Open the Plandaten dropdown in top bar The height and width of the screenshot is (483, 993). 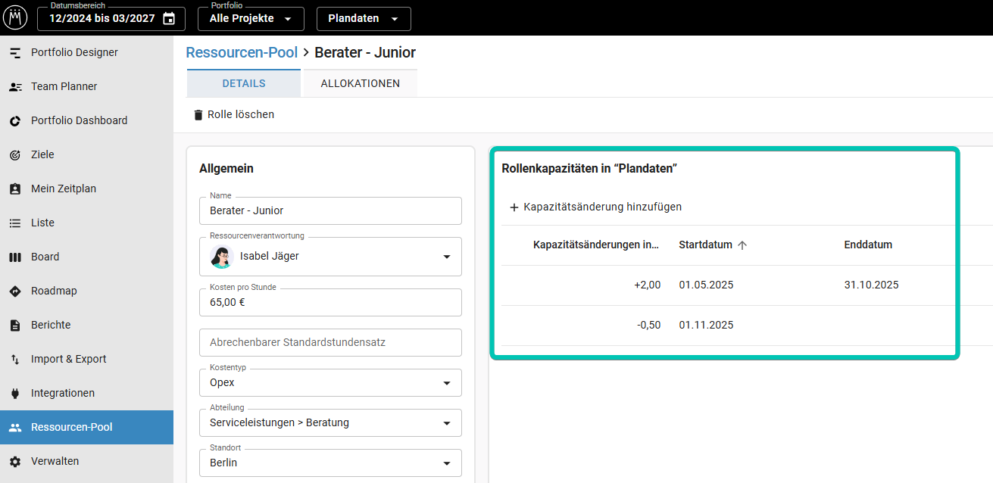[x=364, y=19]
